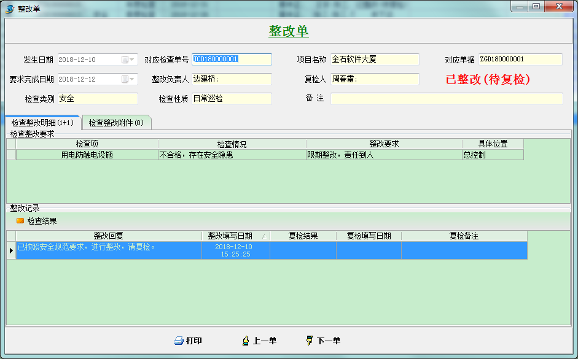Click the 具体位置 column header

tap(493, 144)
